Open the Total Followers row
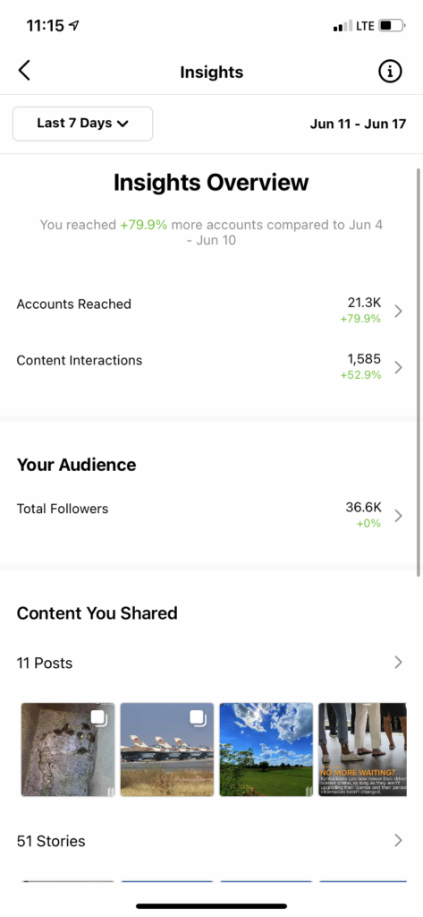423x917 pixels. coord(210,515)
